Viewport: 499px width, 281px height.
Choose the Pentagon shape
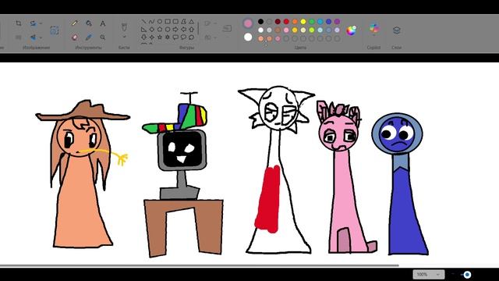pos(160,30)
